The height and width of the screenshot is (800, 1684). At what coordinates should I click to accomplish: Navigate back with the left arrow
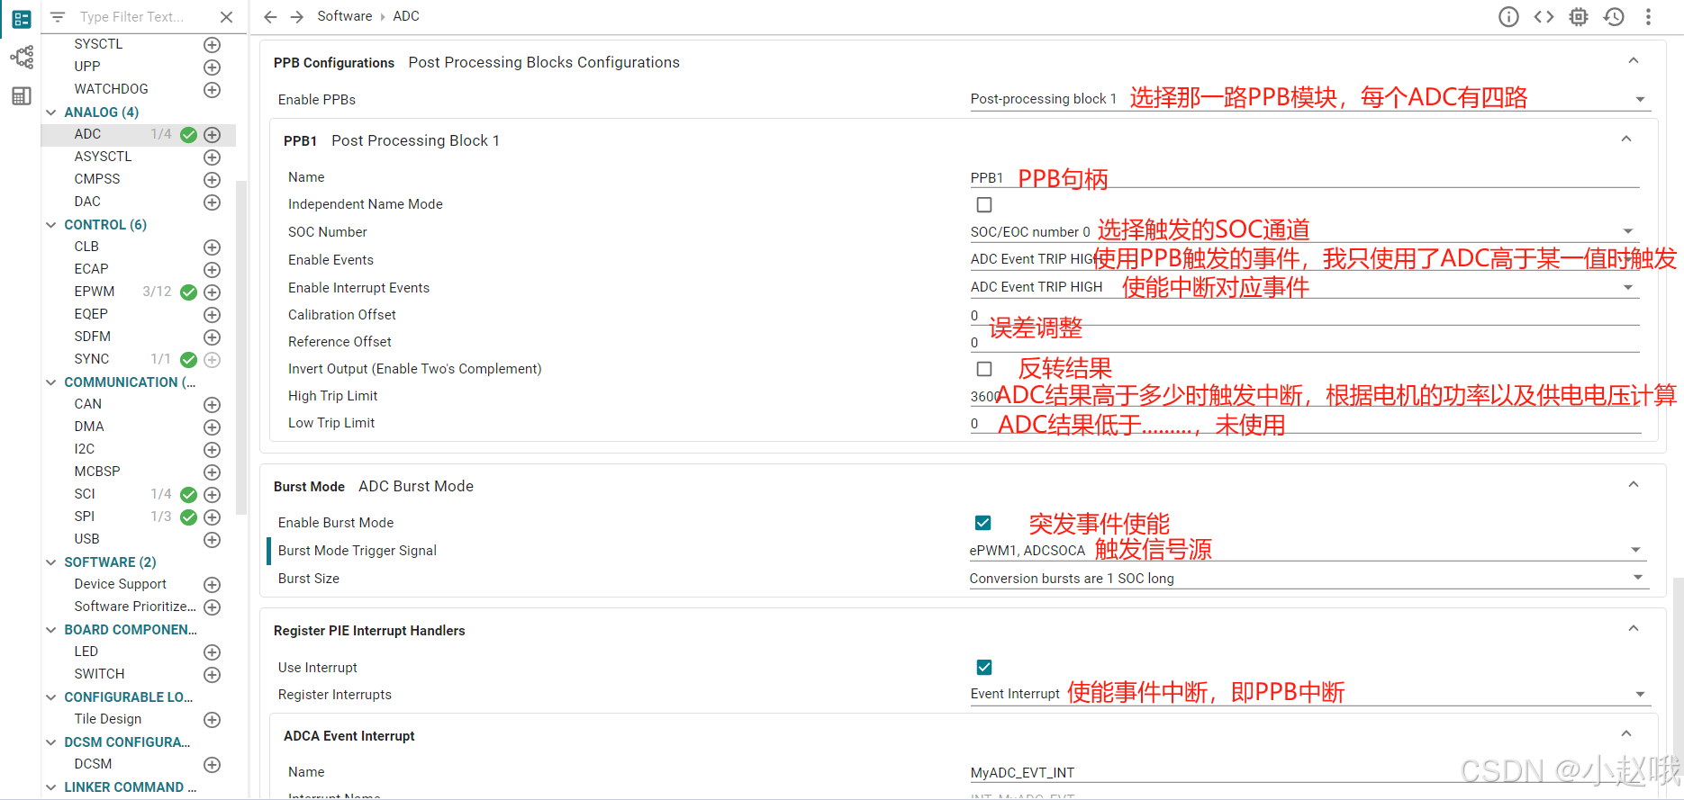coord(270,16)
